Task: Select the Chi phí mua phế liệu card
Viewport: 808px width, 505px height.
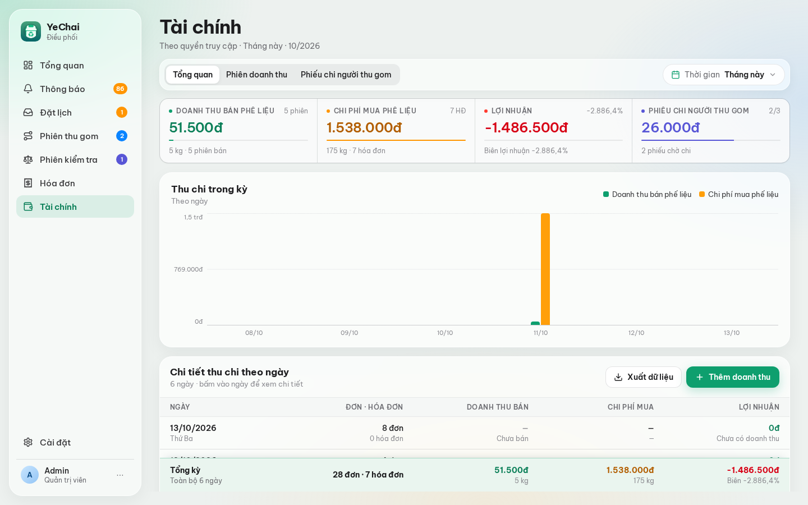Action: [396, 131]
